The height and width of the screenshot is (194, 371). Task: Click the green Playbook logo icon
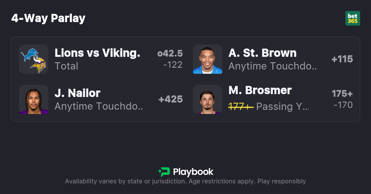(164, 172)
